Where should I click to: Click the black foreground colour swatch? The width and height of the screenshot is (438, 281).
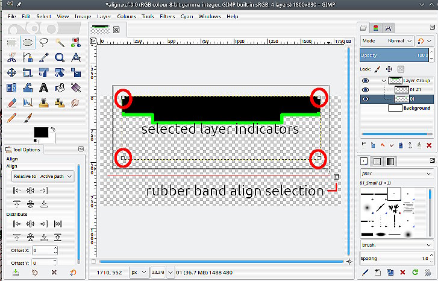(x=41, y=133)
